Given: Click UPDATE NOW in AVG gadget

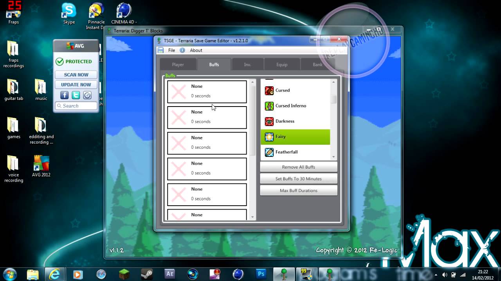Looking at the screenshot, I should (x=76, y=84).
